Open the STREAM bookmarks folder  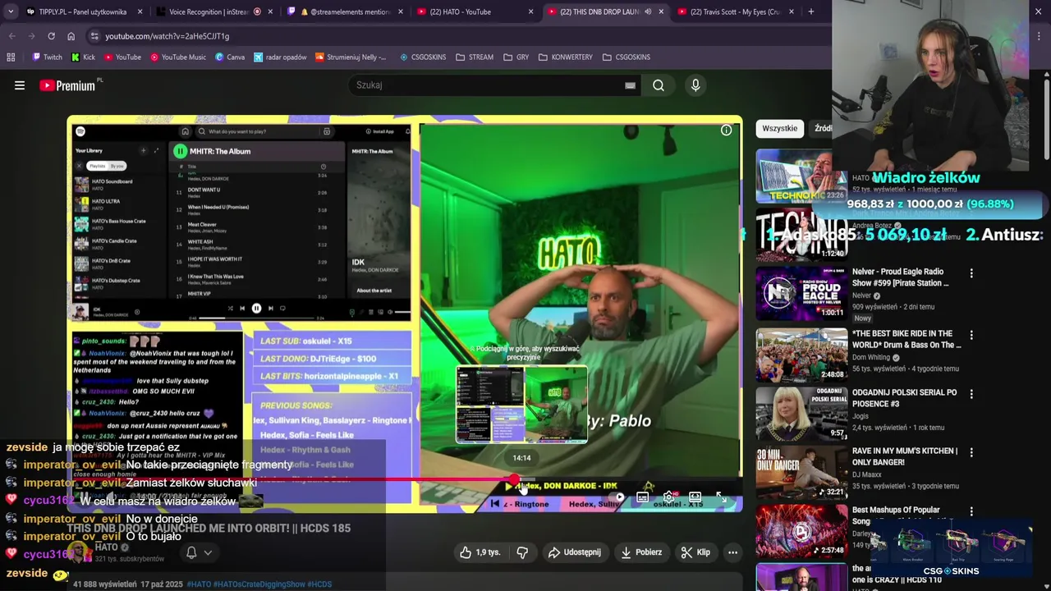[475, 57]
